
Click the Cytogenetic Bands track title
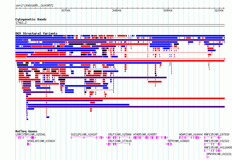pyautogui.click(x=31, y=19)
